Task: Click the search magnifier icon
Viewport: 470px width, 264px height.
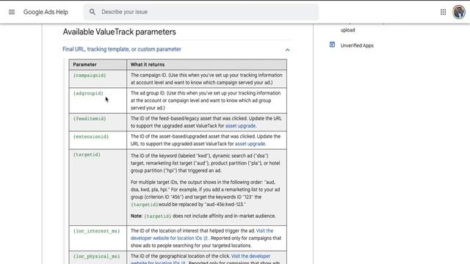Action: point(93,12)
